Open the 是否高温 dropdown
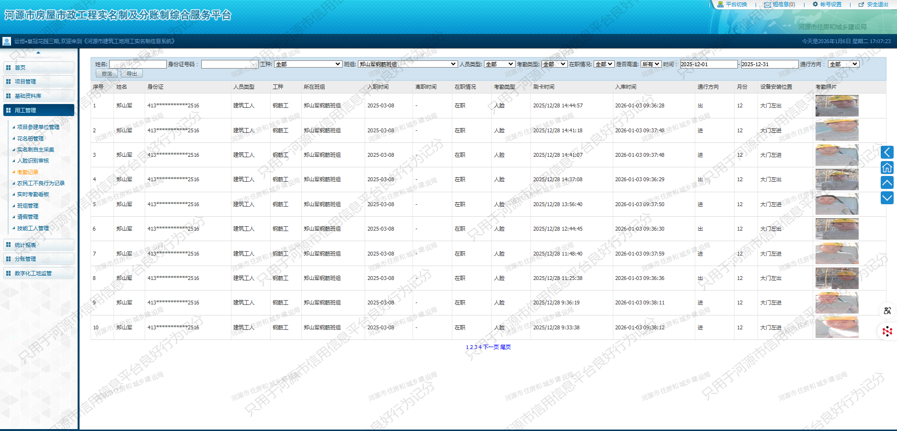This screenshot has width=897, height=431. point(651,64)
